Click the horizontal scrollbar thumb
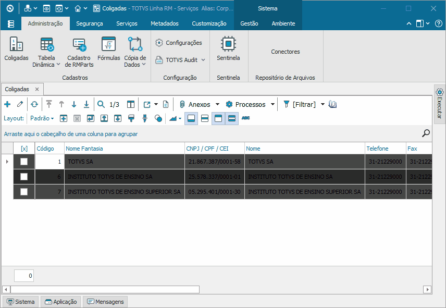Image resolution: width=446 pixels, height=308 pixels. click(105, 290)
